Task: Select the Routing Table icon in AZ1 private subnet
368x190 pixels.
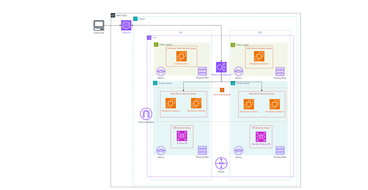Action: (202, 151)
